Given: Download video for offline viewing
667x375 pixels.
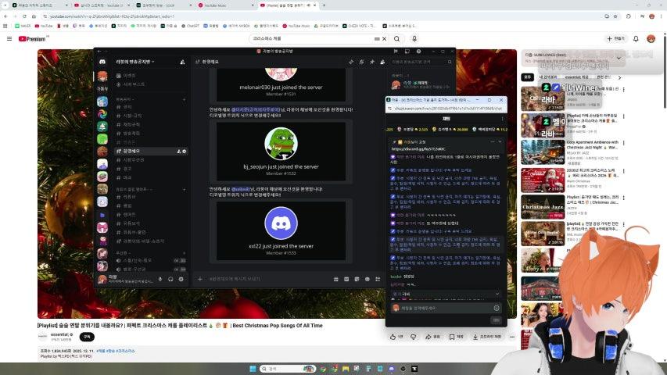Looking at the screenshot, I should 487,337.
